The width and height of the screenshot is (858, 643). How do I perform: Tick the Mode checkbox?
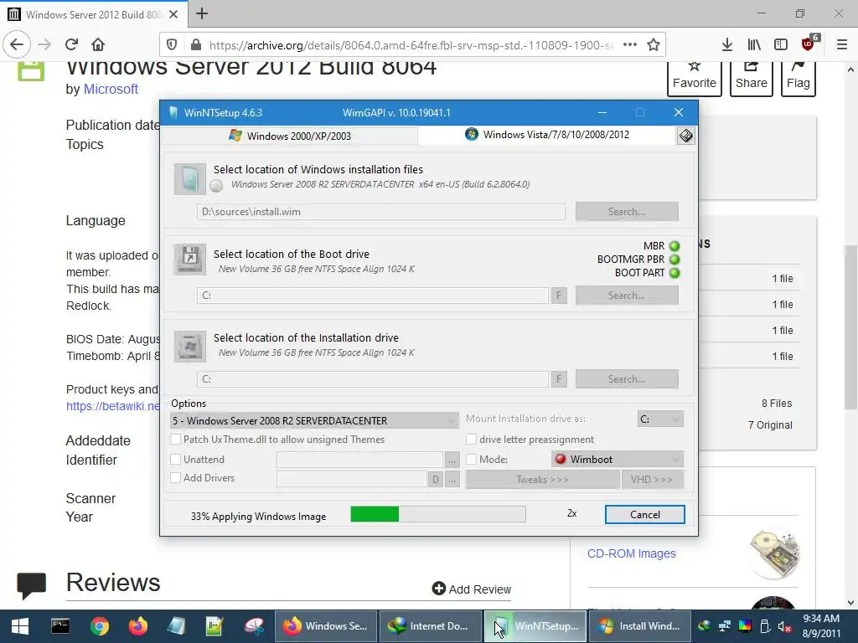point(471,460)
